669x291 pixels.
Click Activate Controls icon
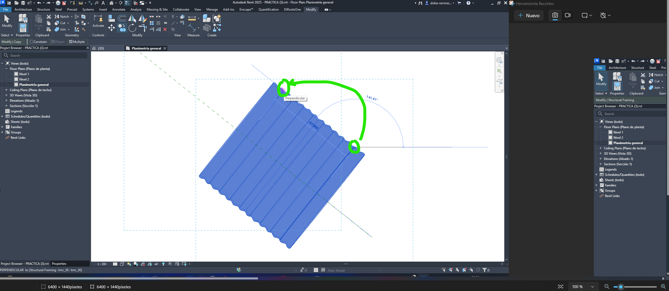click(98, 21)
